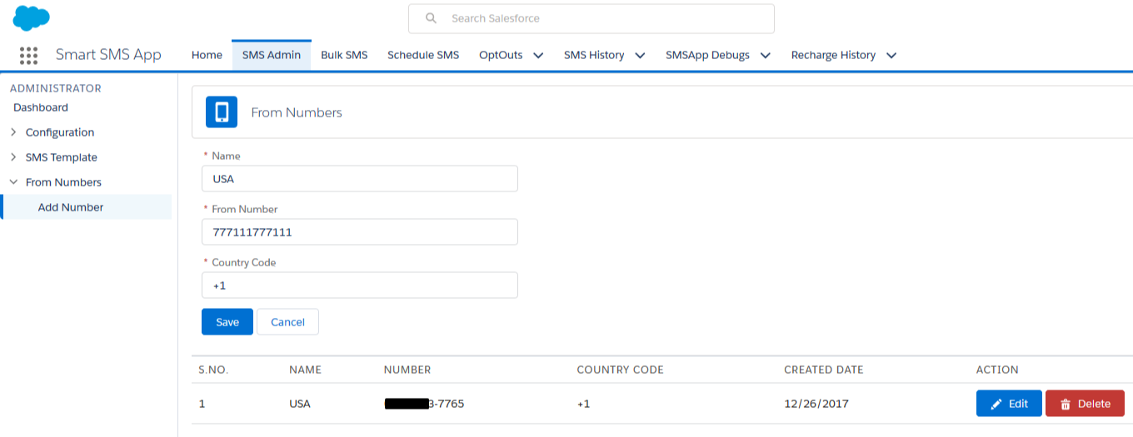Delete the USA number row
Viewport: 1133px width, 437px height.
pos(1085,404)
